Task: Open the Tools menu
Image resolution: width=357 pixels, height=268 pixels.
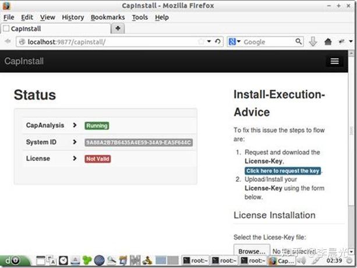Action: click(140, 17)
